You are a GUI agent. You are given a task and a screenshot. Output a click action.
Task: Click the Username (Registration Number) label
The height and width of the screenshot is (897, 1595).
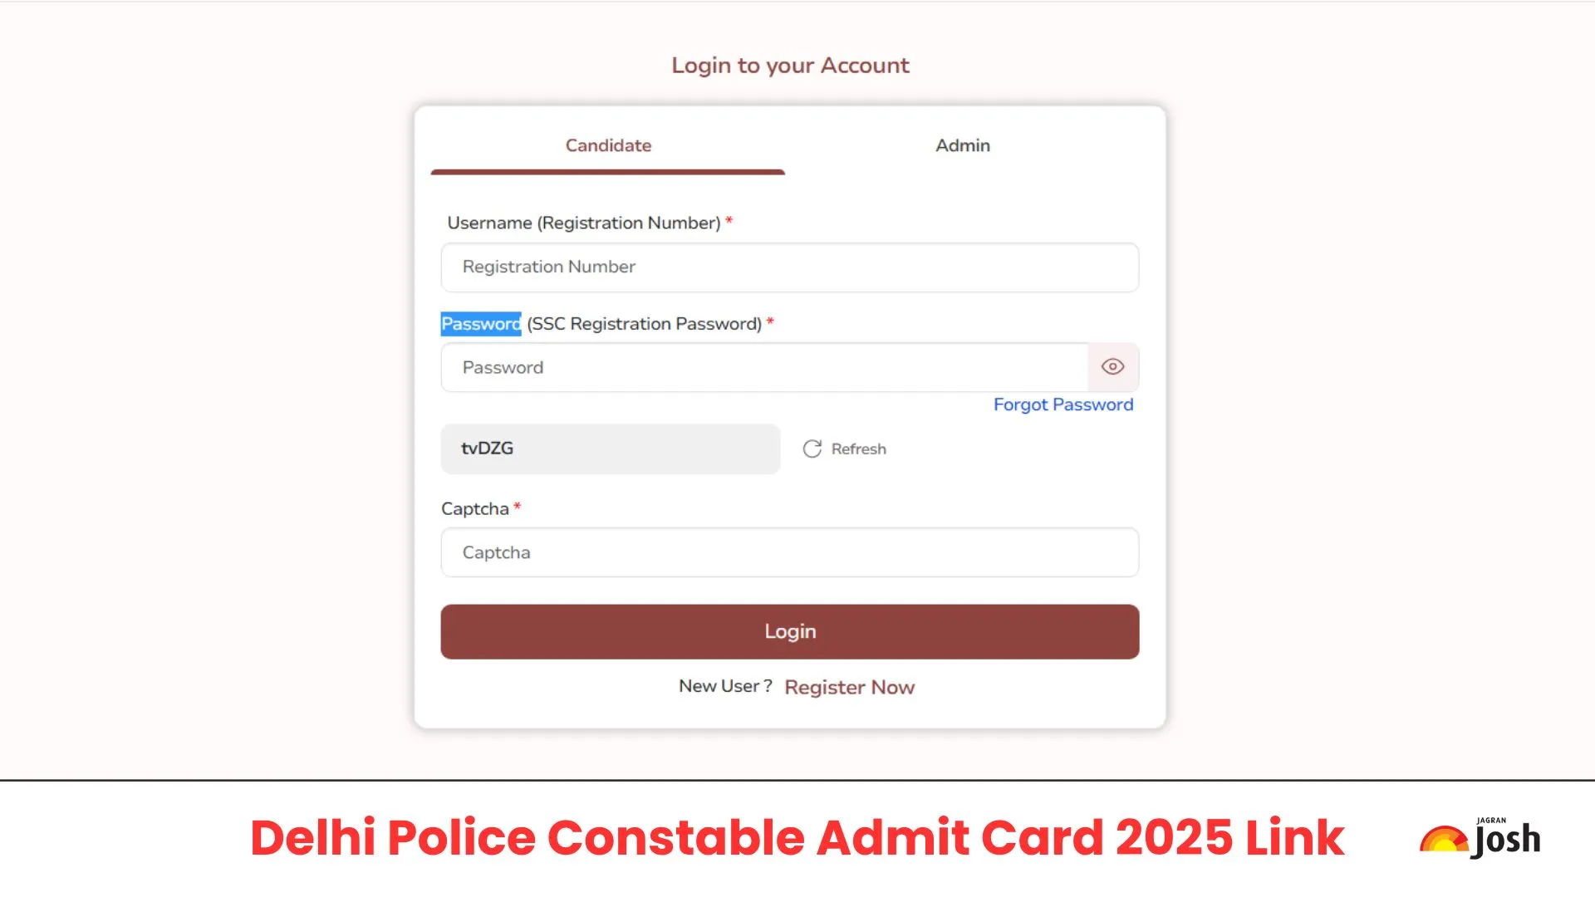tap(583, 223)
